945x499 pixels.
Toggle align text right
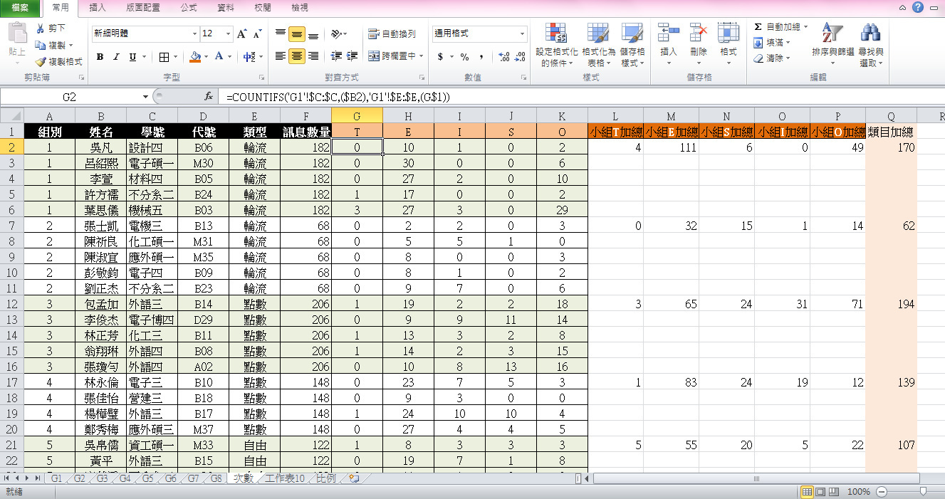coord(313,56)
